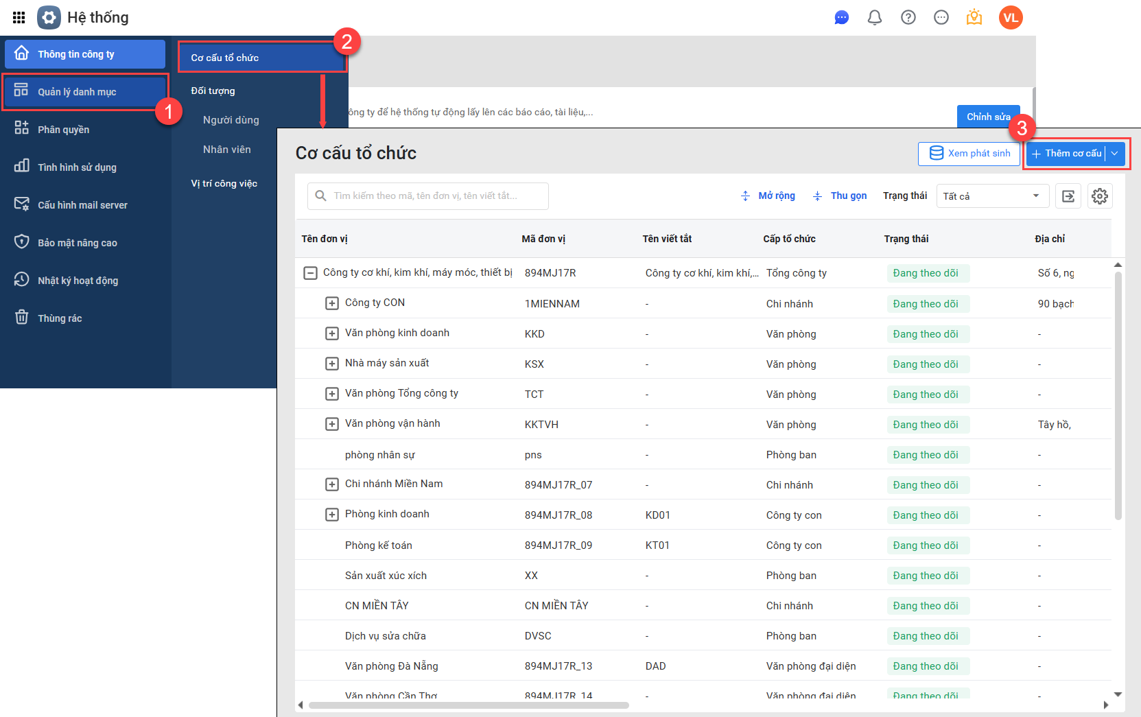Open the Trạng thái dropdown
The image size is (1141, 717).
(x=992, y=196)
